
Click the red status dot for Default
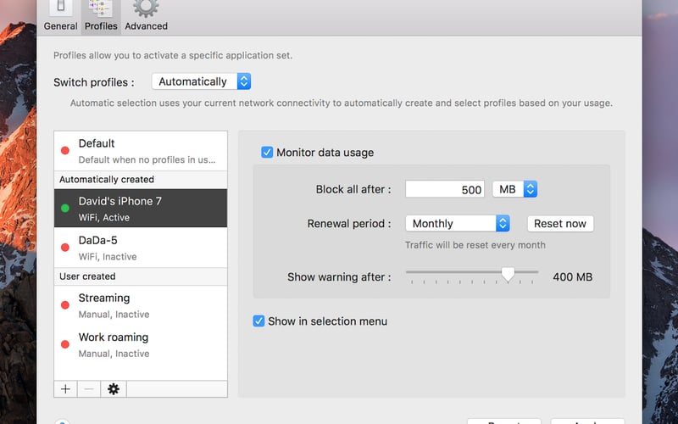(65, 151)
